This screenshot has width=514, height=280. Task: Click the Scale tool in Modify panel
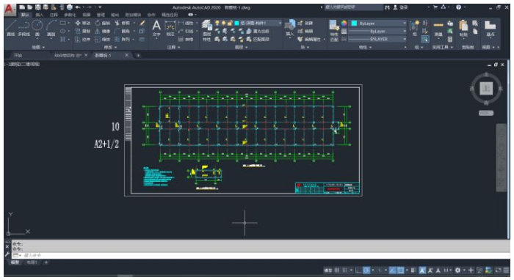[x=103, y=40]
